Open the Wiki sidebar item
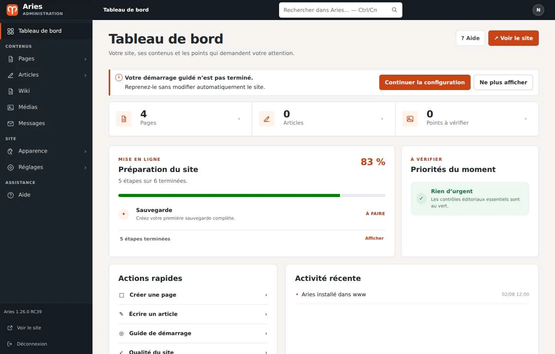Screen dimensions: 555x354 click(x=46, y=91)
